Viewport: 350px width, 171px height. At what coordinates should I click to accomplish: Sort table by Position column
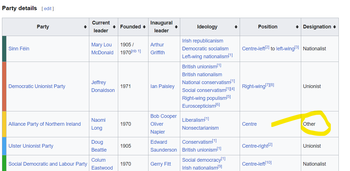(297, 27)
